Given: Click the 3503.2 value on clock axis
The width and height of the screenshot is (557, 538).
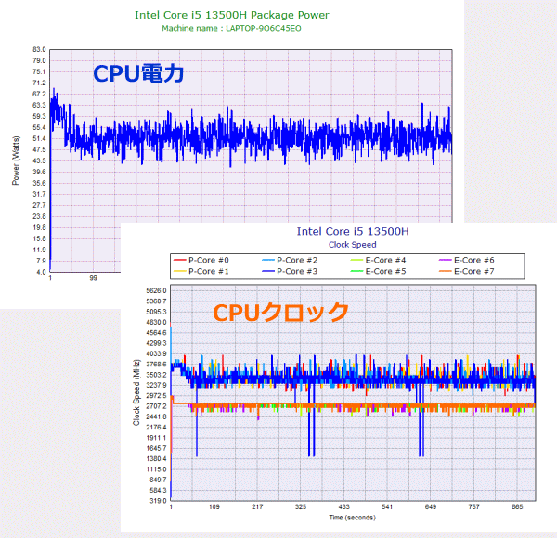Looking at the screenshot, I should (156, 375).
